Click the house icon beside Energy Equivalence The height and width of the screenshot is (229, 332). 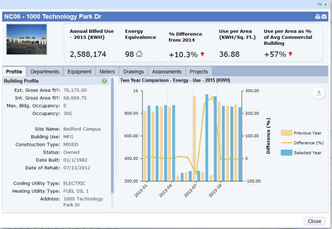click(139, 54)
